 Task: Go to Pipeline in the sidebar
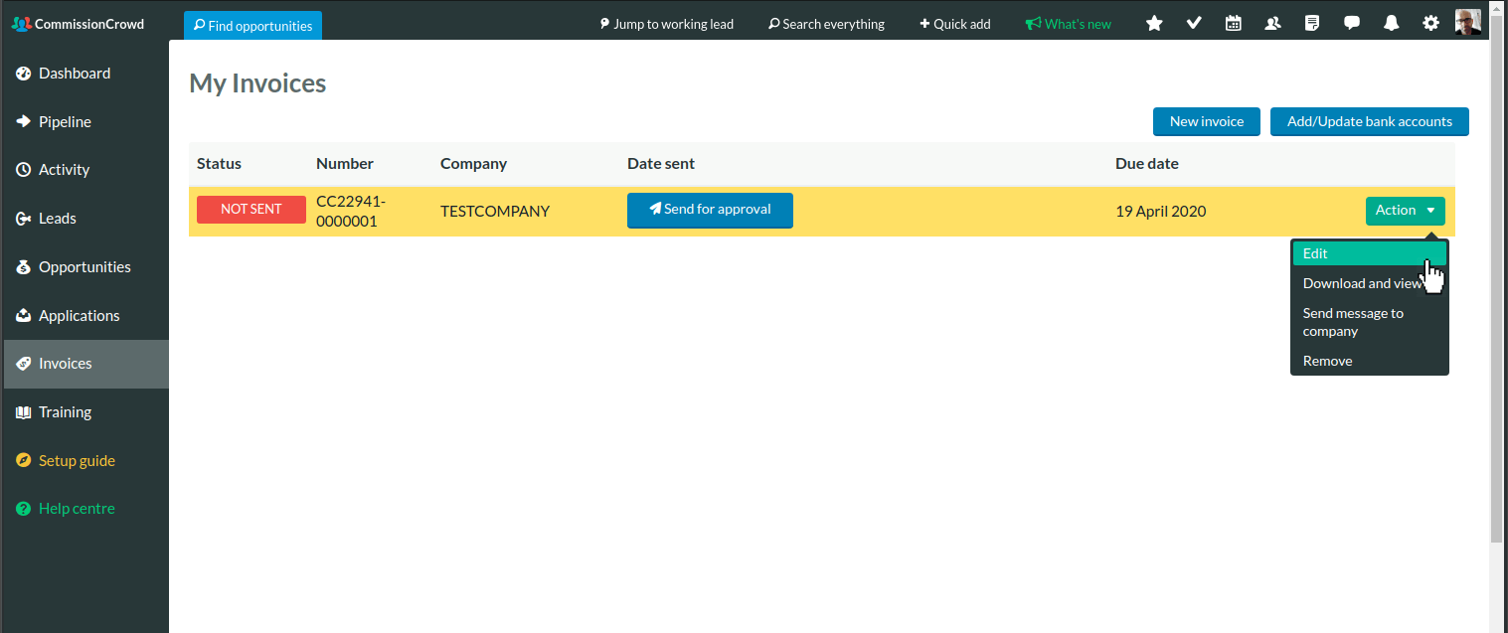(x=65, y=121)
